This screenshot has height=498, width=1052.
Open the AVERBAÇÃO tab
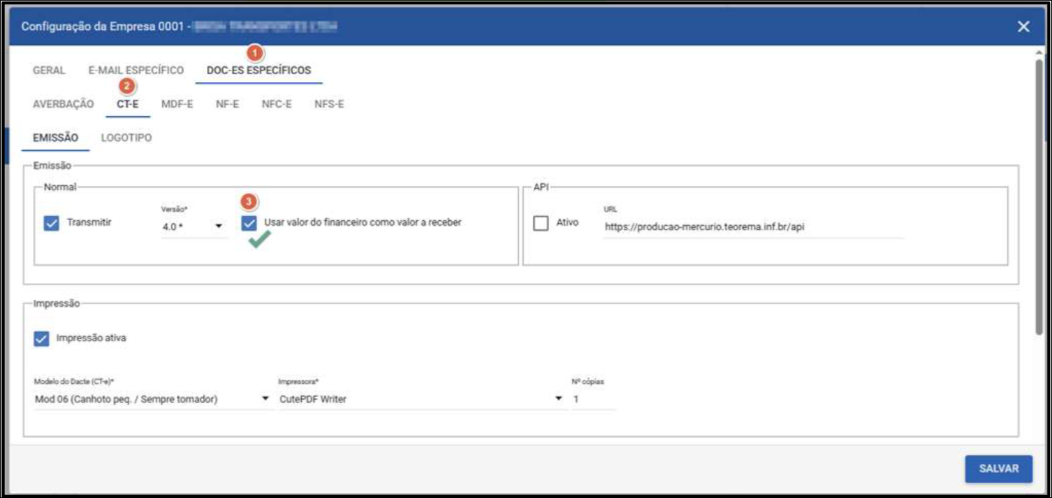[x=64, y=104]
